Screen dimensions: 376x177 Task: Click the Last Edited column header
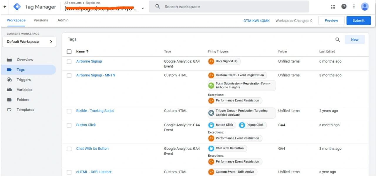(327, 51)
